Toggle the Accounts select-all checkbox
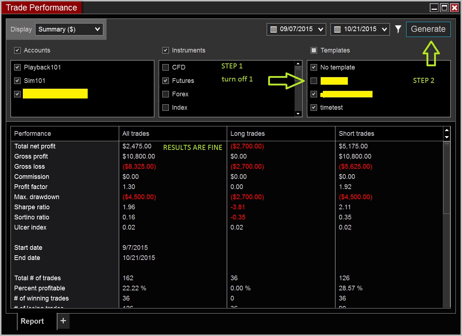 pos(17,50)
